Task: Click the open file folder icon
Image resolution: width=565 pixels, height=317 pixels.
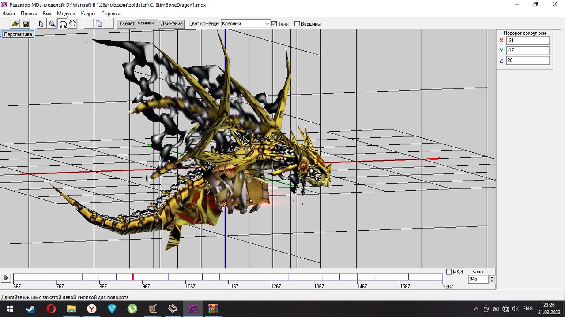Action: coord(15,24)
